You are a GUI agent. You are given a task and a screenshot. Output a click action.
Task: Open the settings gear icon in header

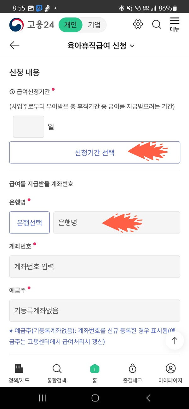pyautogui.click(x=138, y=24)
